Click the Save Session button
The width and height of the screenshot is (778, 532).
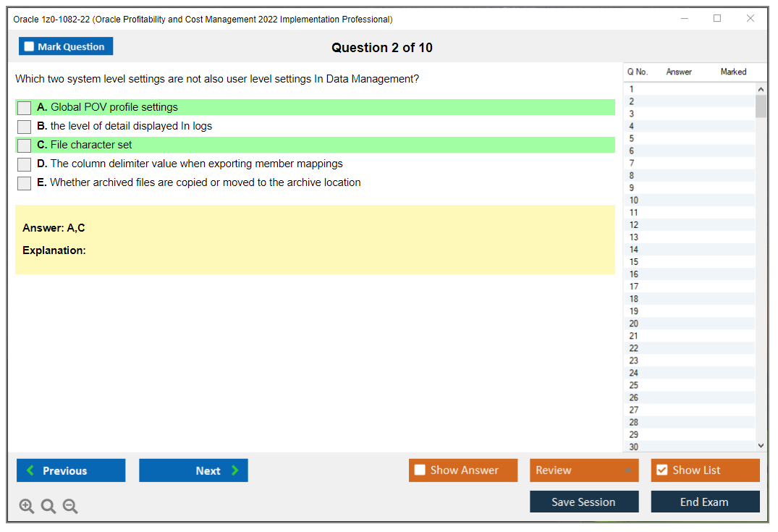[x=584, y=501]
